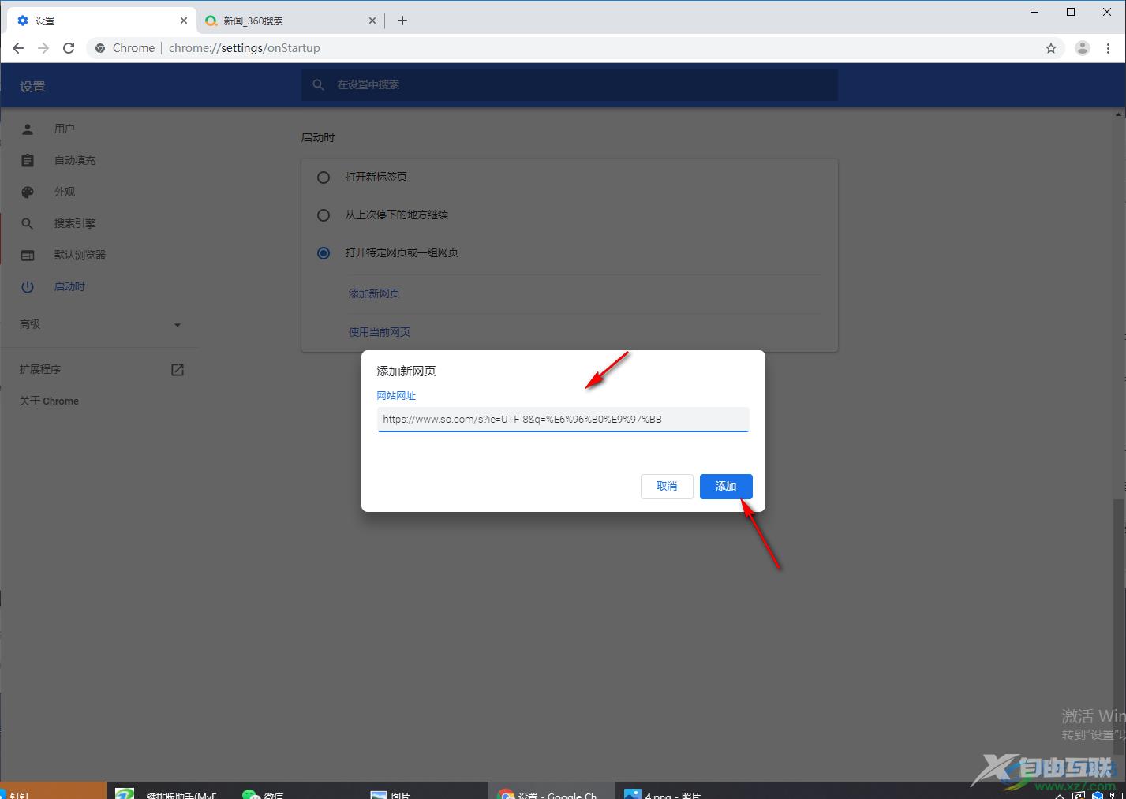Close the 新闻_360搜索 tab
1126x799 pixels.
click(x=372, y=21)
